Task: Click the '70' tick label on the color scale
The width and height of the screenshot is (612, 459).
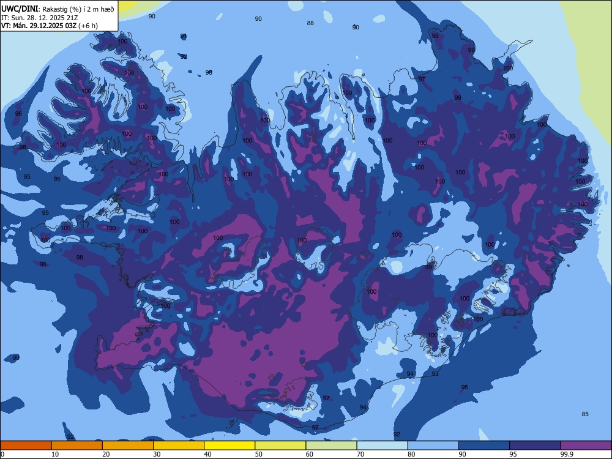Action: 360,454
